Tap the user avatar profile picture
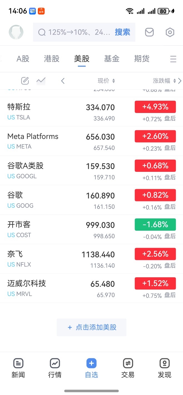Screen dimensions: 183x395 [x=16, y=32]
